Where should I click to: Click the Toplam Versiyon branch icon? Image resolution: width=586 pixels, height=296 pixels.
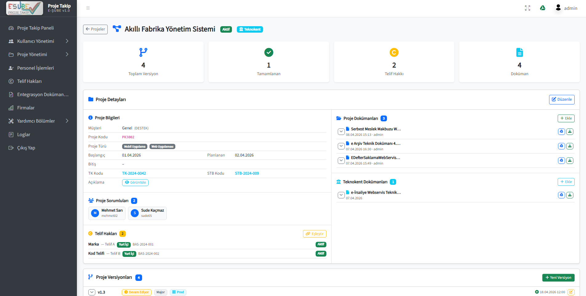click(x=143, y=52)
